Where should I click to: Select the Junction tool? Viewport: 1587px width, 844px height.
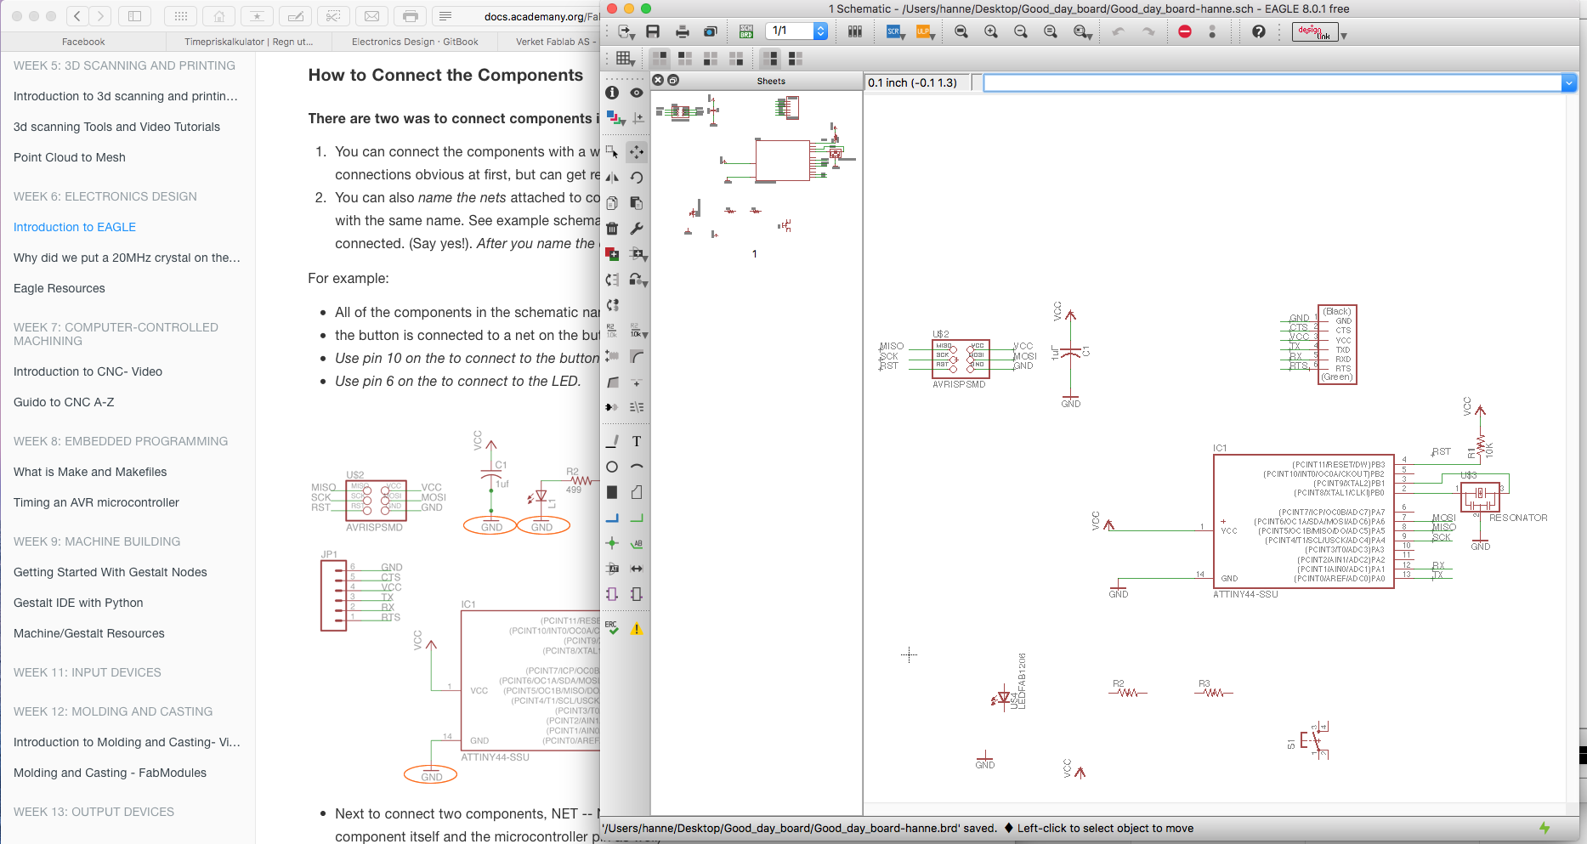tap(612, 543)
